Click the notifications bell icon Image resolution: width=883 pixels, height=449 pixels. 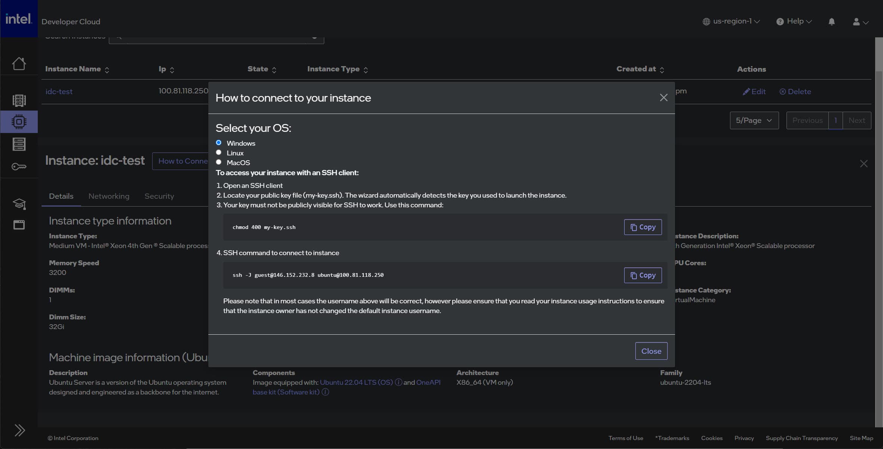tap(831, 22)
